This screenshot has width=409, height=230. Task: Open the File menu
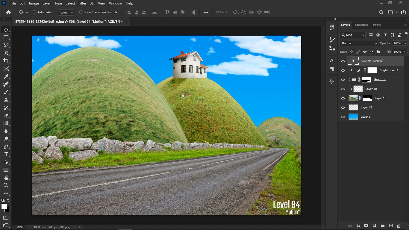[x=13, y=3]
